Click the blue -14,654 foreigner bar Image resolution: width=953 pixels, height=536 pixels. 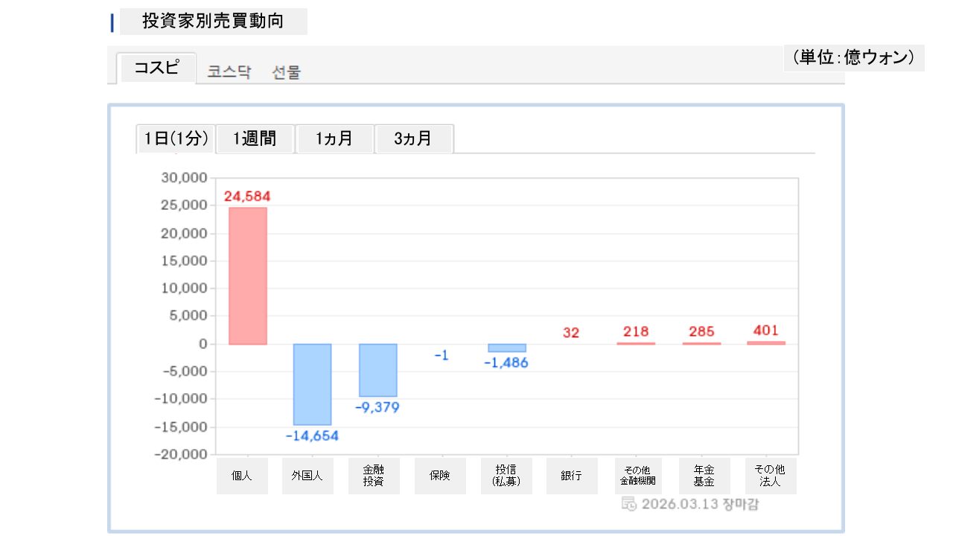click(312, 384)
